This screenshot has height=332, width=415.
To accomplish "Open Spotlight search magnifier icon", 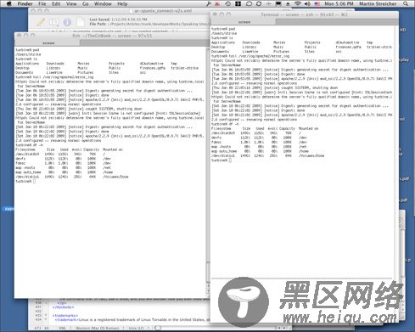I will pyautogui.click(x=406, y=3).
